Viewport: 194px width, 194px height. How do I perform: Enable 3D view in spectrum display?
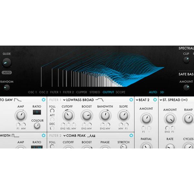162,92
